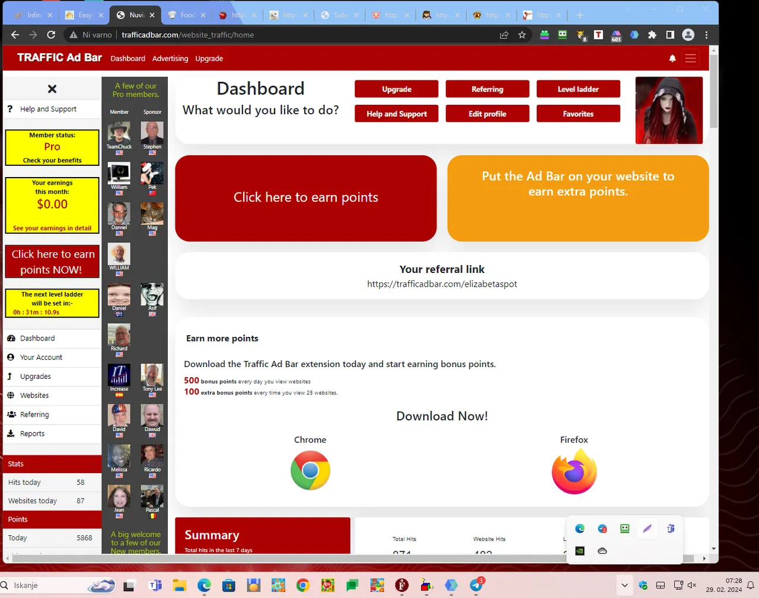The height and width of the screenshot is (598, 759).
Task: Open Microsoft Teams from the taskbar
Action: pos(155,586)
